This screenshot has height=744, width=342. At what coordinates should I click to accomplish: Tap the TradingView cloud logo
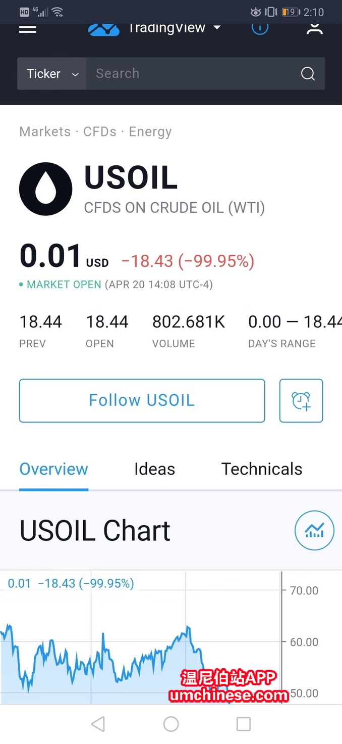tap(104, 29)
